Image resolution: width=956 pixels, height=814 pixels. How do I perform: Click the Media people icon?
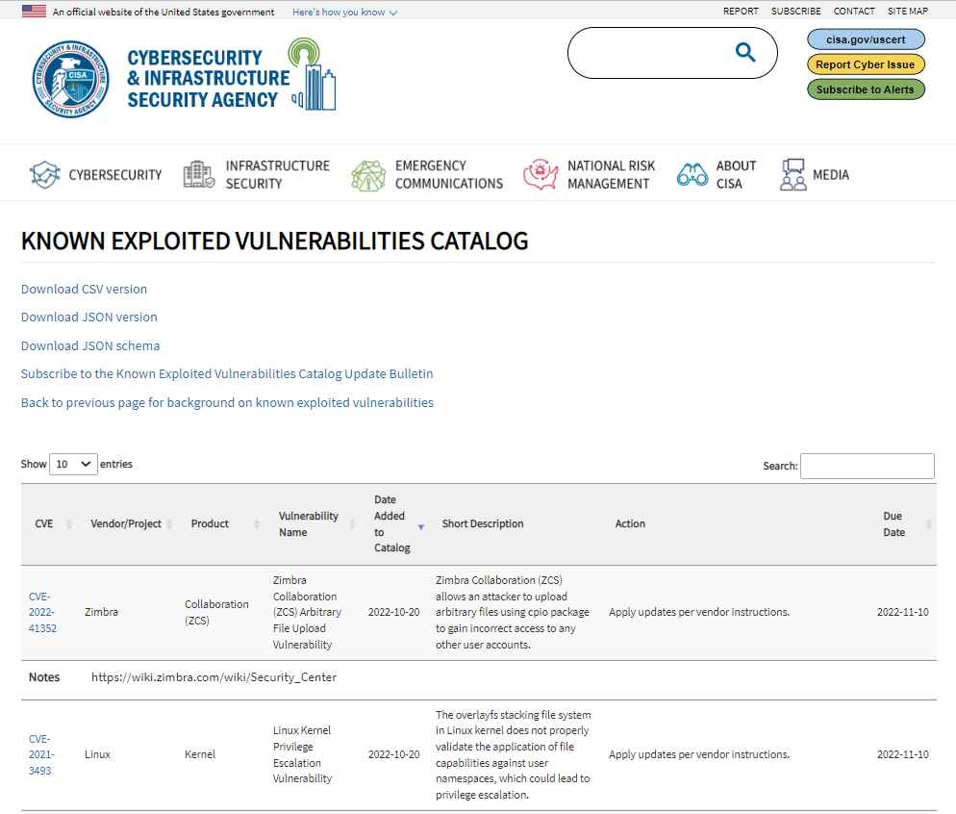[792, 174]
